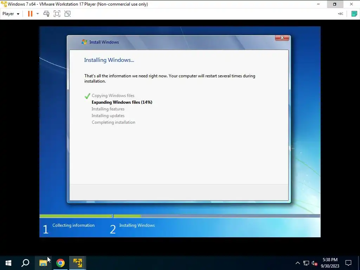Viewport: 360px width, 270px height.
Task: Open Google Chrome from the taskbar
Action: [x=60, y=263]
